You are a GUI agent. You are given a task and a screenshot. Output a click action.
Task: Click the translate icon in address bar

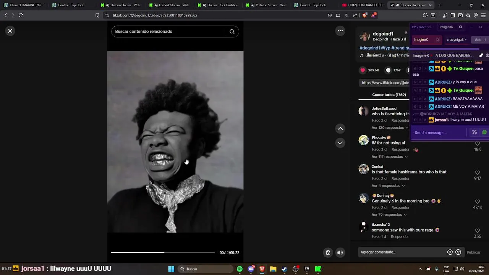[347, 15]
